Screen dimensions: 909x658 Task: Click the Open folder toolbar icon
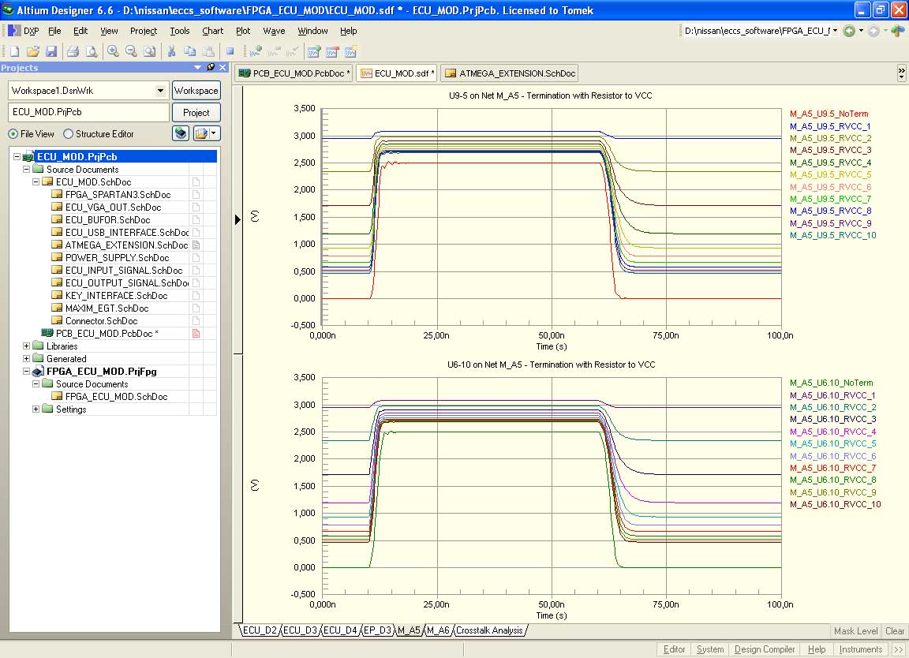point(32,51)
